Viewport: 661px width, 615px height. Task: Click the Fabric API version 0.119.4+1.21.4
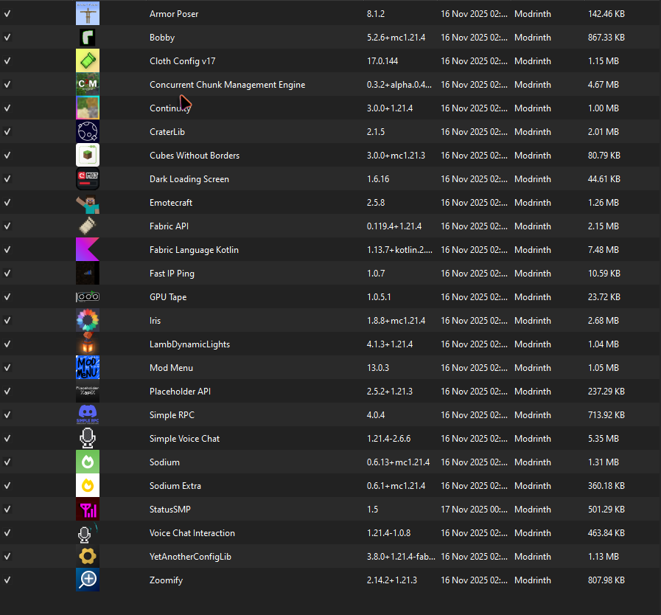point(394,226)
